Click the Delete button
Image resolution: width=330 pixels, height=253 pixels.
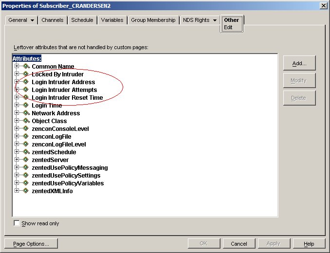point(299,98)
